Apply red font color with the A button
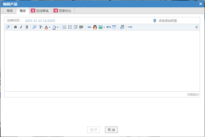205x137 pixels. (x=46, y=27)
